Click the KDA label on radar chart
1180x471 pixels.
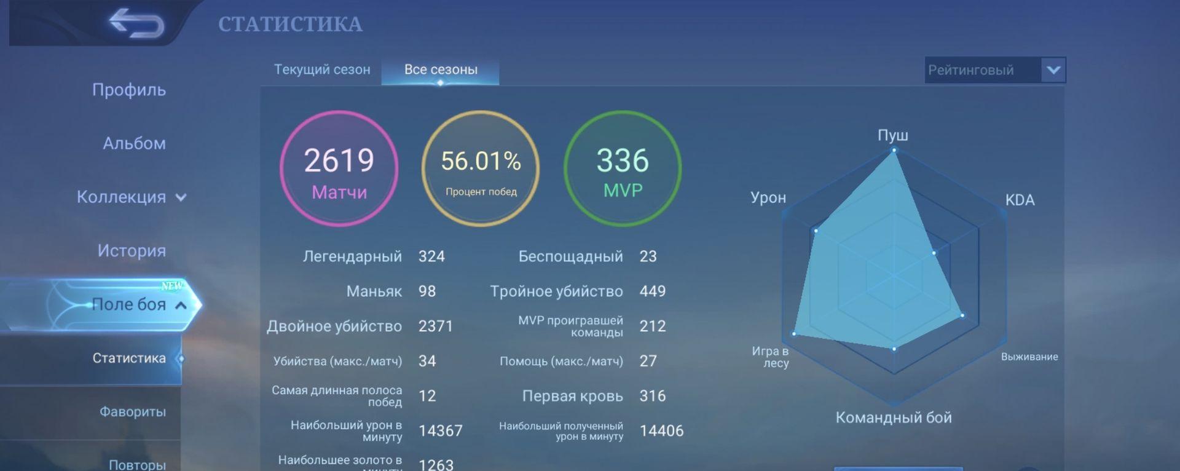point(1020,200)
